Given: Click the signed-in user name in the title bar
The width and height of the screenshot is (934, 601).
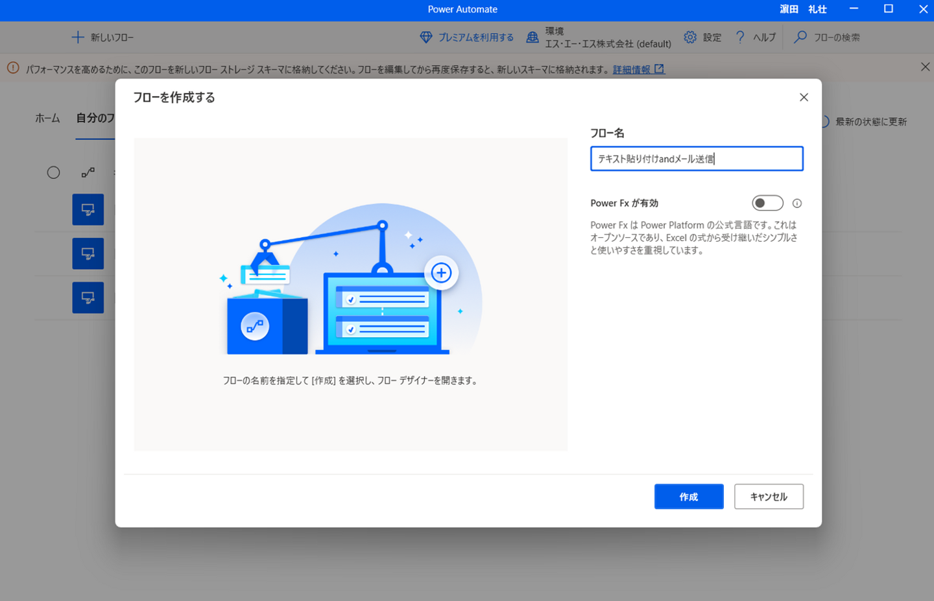Looking at the screenshot, I should pos(803,9).
